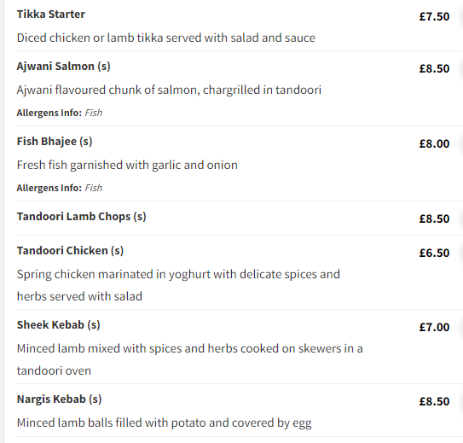Click the £8.00 Fish Bhajee price
The height and width of the screenshot is (443, 463).
click(x=434, y=143)
